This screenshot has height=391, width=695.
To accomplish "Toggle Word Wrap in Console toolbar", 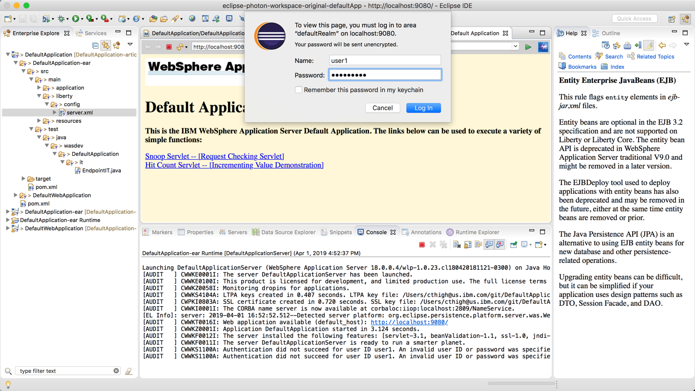I will 478,244.
